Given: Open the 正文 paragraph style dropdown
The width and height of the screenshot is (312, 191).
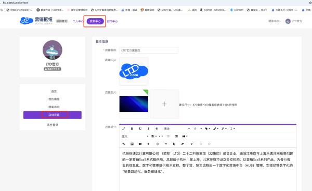Looking at the screenshot, I should tap(135, 136).
